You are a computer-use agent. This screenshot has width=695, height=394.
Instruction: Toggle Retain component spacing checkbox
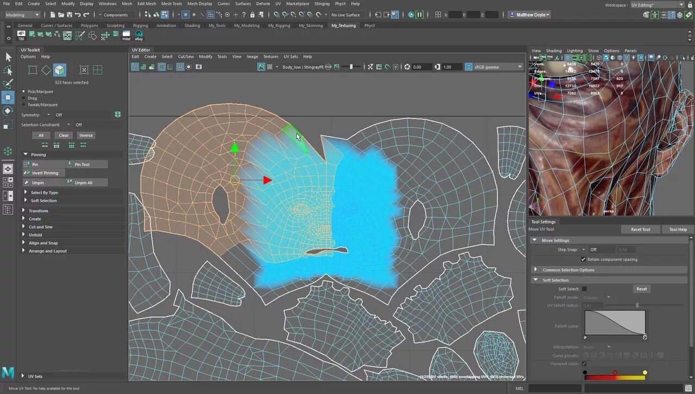[583, 259]
